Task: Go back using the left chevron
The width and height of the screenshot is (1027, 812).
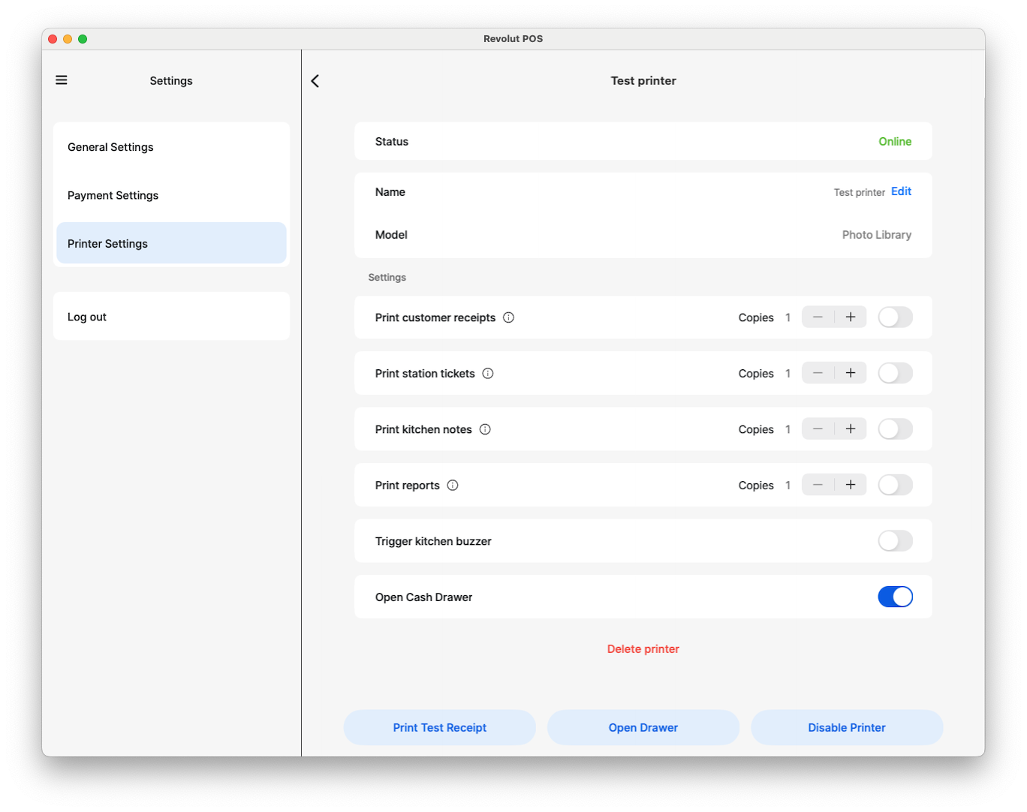Action: [315, 81]
